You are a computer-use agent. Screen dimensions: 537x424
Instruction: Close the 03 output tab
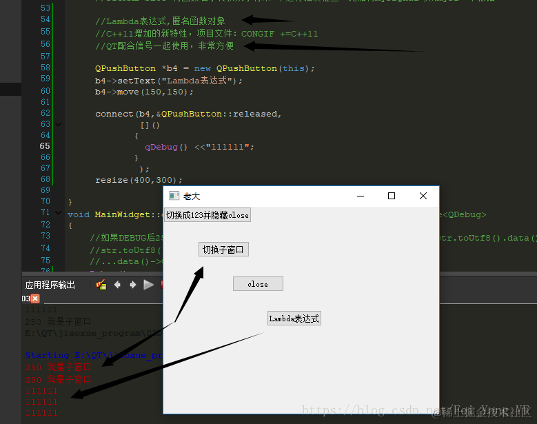pos(35,299)
